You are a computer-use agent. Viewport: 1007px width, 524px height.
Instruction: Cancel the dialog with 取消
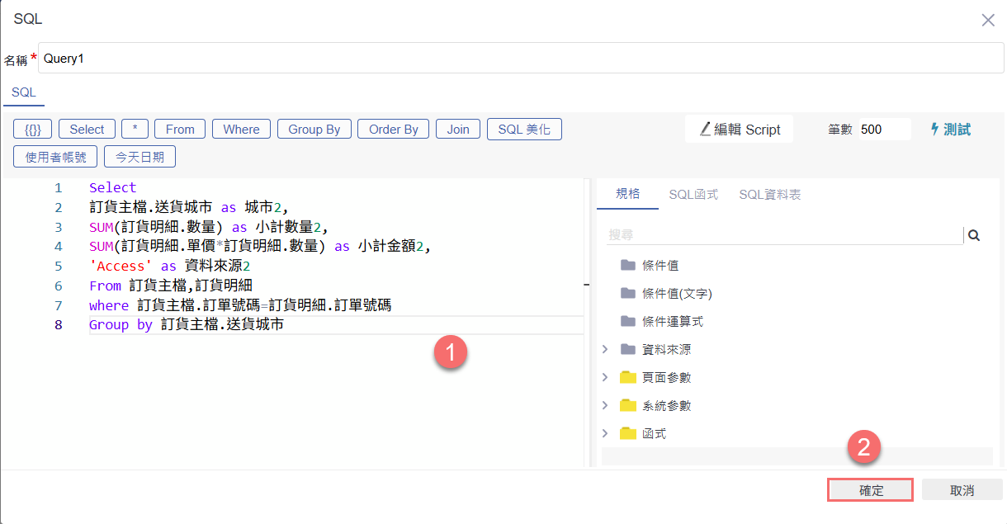(962, 490)
